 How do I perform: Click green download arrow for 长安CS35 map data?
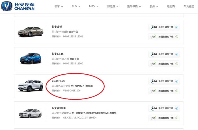(x=177, y=64)
